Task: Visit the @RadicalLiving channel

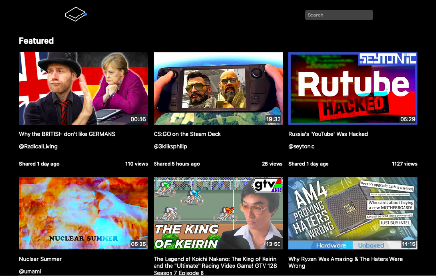Action: [x=38, y=147]
